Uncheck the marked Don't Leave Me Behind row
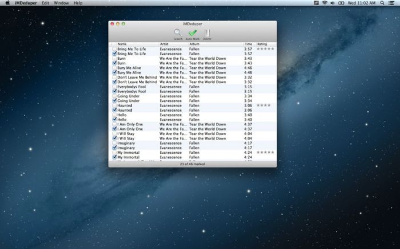 click(x=114, y=82)
